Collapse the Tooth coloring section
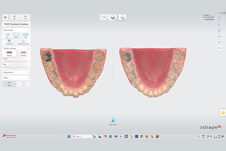The image size is (226, 151). coord(29,48)
